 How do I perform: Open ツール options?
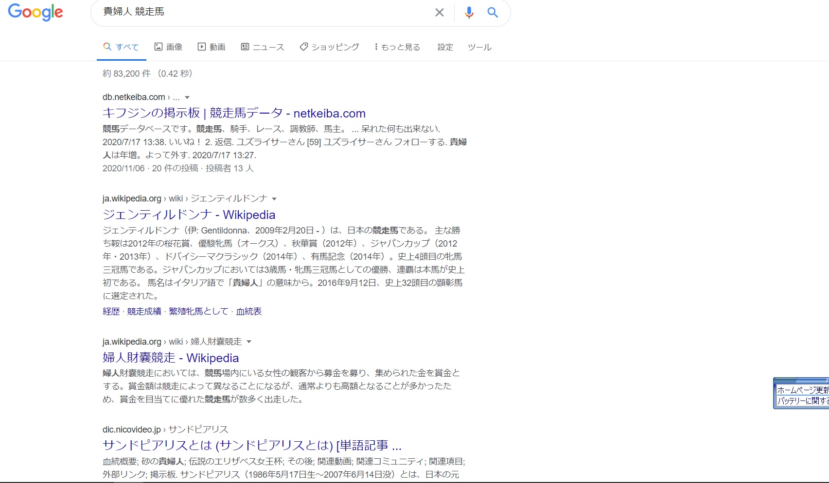pos(479,47)
